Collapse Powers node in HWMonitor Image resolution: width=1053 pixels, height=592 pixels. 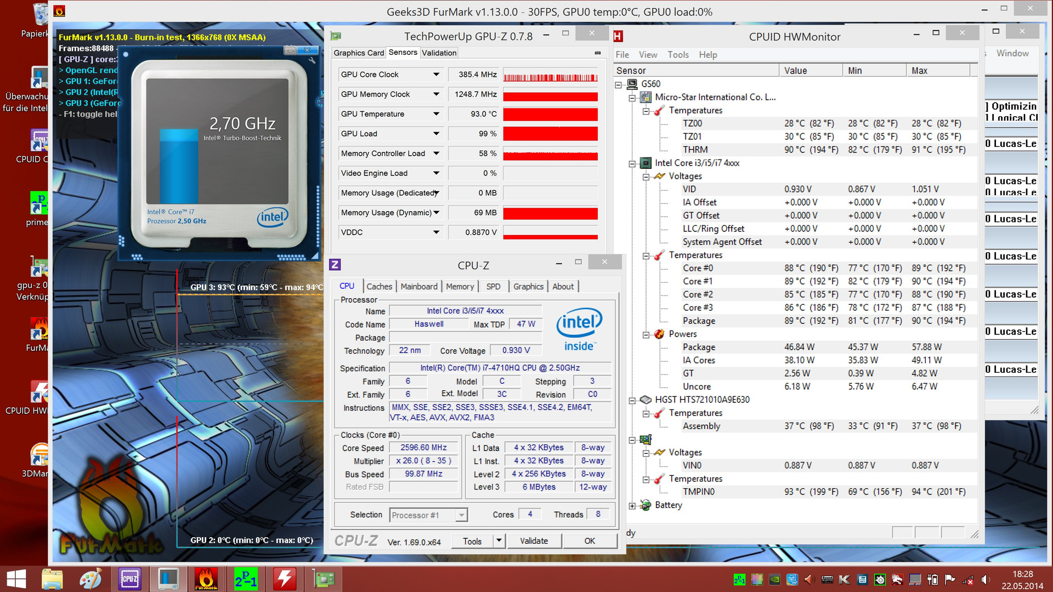click(x=646, y=334)
